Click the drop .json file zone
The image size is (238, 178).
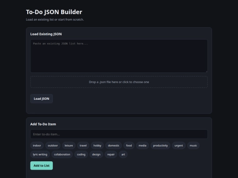click(x=119, y=82)
